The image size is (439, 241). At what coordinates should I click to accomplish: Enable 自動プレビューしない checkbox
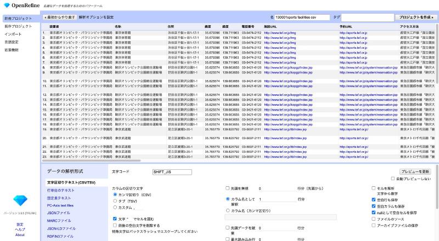(393, 179)
